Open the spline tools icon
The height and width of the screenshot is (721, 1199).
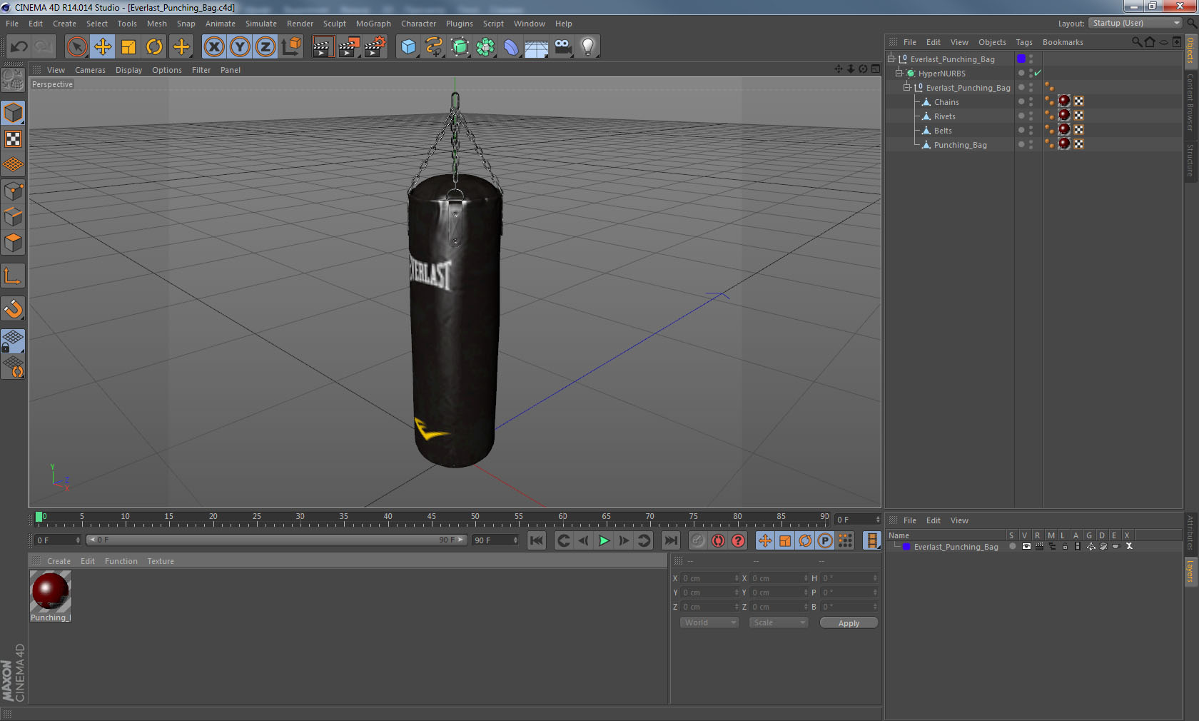pos(434,47)
